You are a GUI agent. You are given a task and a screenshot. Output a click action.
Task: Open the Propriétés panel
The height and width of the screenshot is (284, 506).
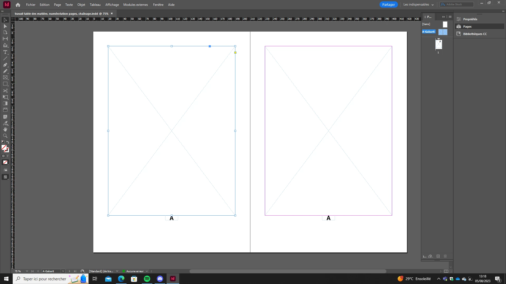click(x=470, y=19)
